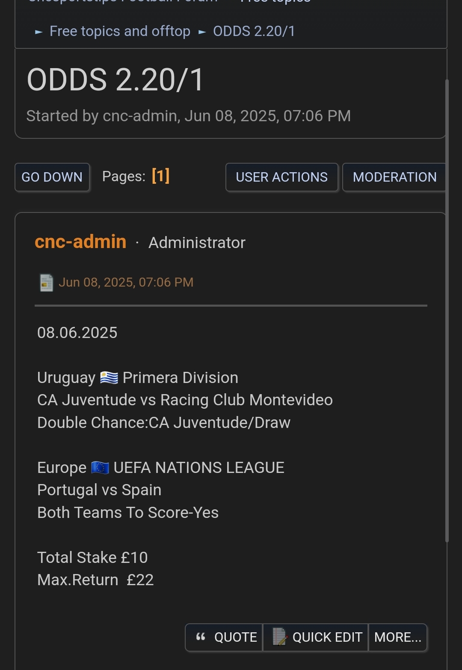Open ODDS 2.20/1 breadcrumb link
462x670 pixels.
(254, 31)
